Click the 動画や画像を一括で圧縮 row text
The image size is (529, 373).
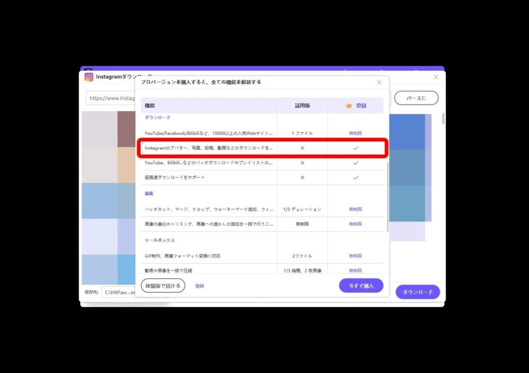click(x=168, y=271)
